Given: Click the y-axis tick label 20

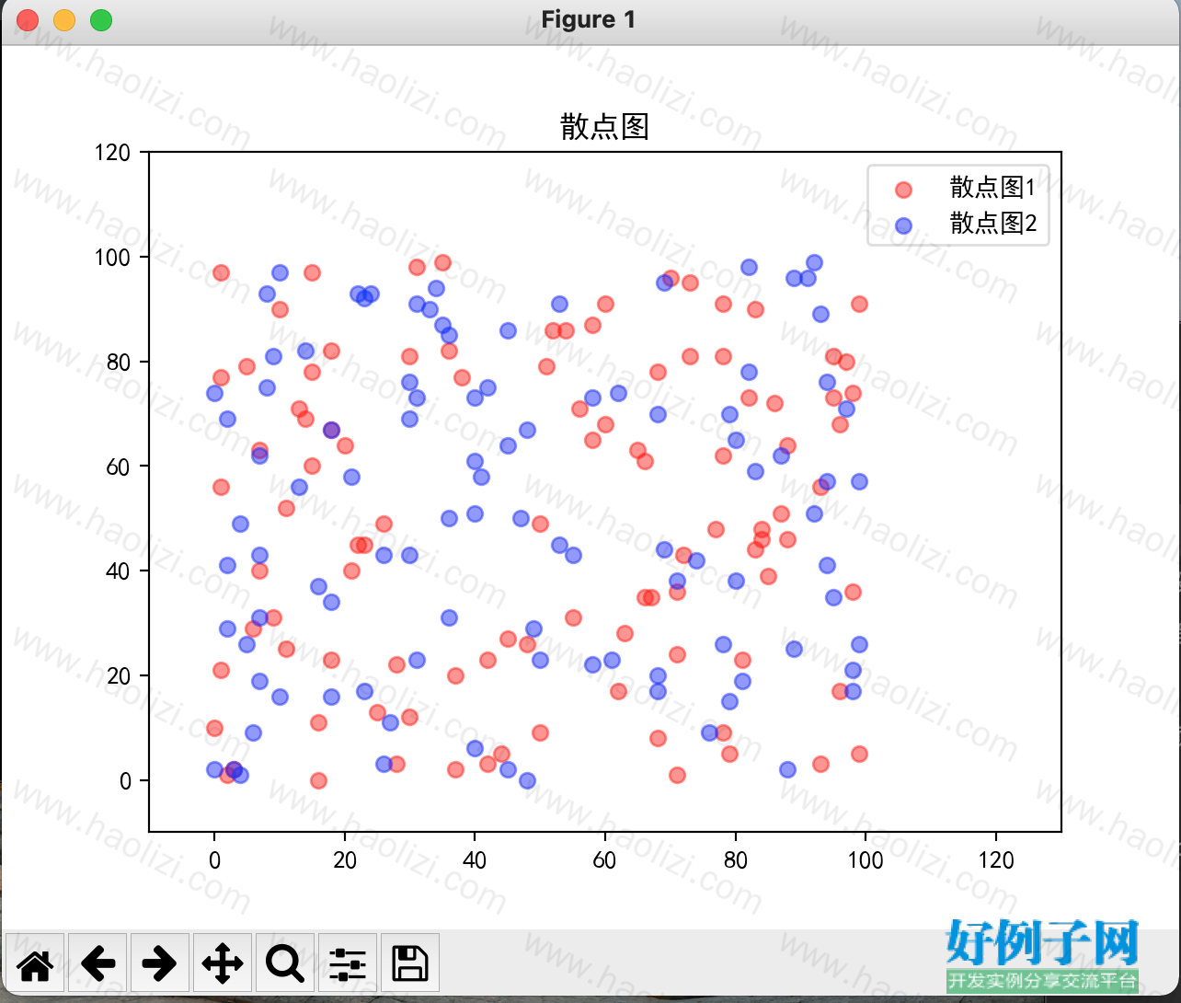Looking at the screenshot, I should (119, 676).
